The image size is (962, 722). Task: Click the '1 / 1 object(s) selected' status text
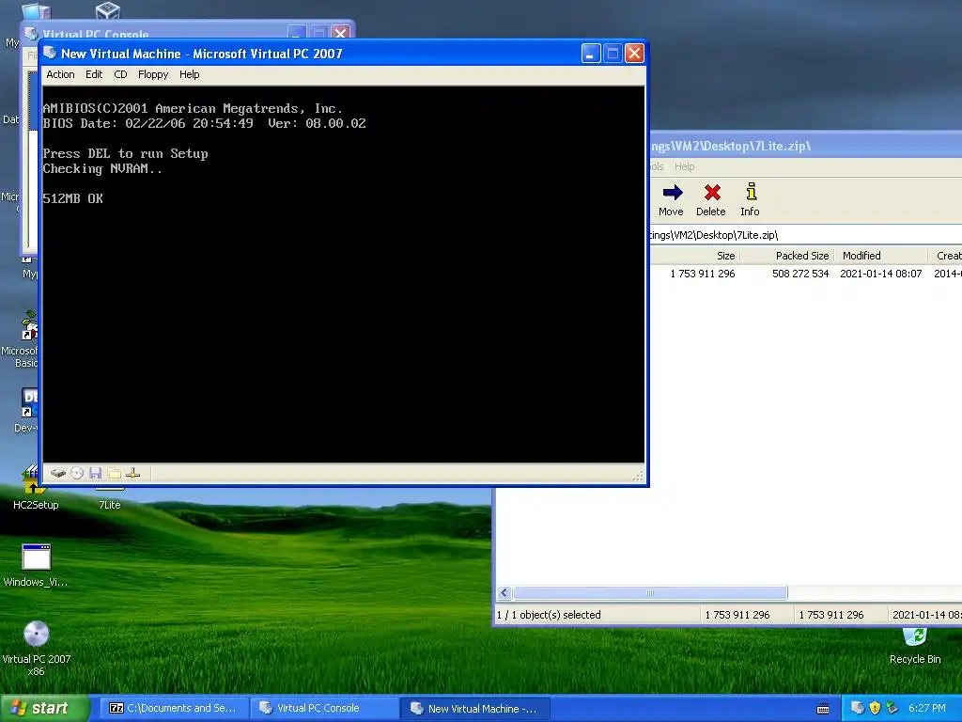click(549, 615)
